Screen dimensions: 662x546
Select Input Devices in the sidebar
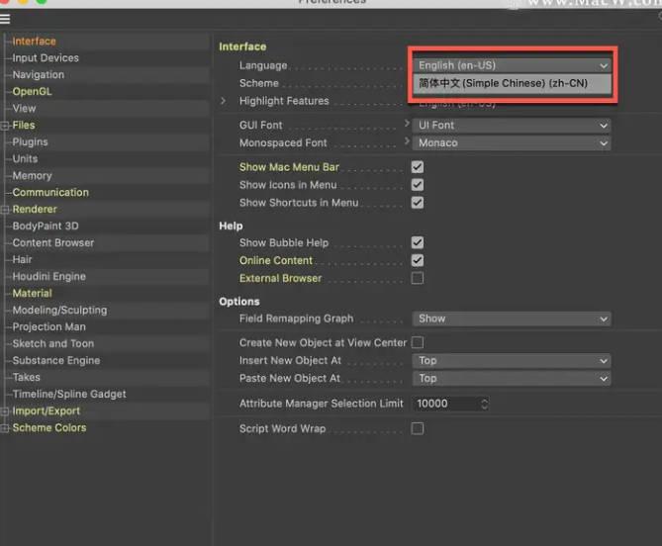click(x=46, y=58)
